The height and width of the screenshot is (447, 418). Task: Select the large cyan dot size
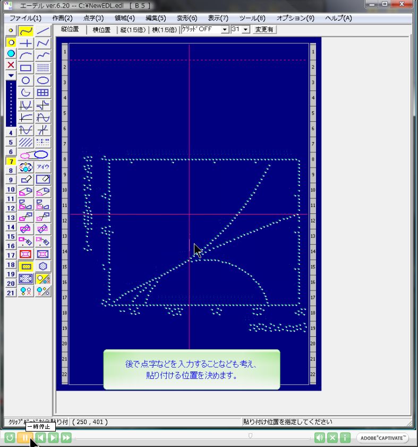[x=11, y=54]
